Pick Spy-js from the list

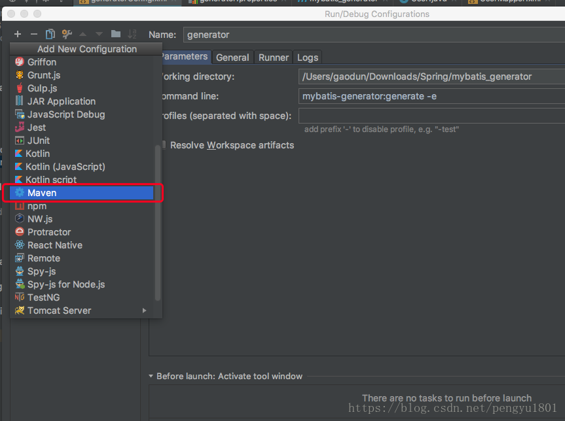pyautogui.click(x=82, y=271)
